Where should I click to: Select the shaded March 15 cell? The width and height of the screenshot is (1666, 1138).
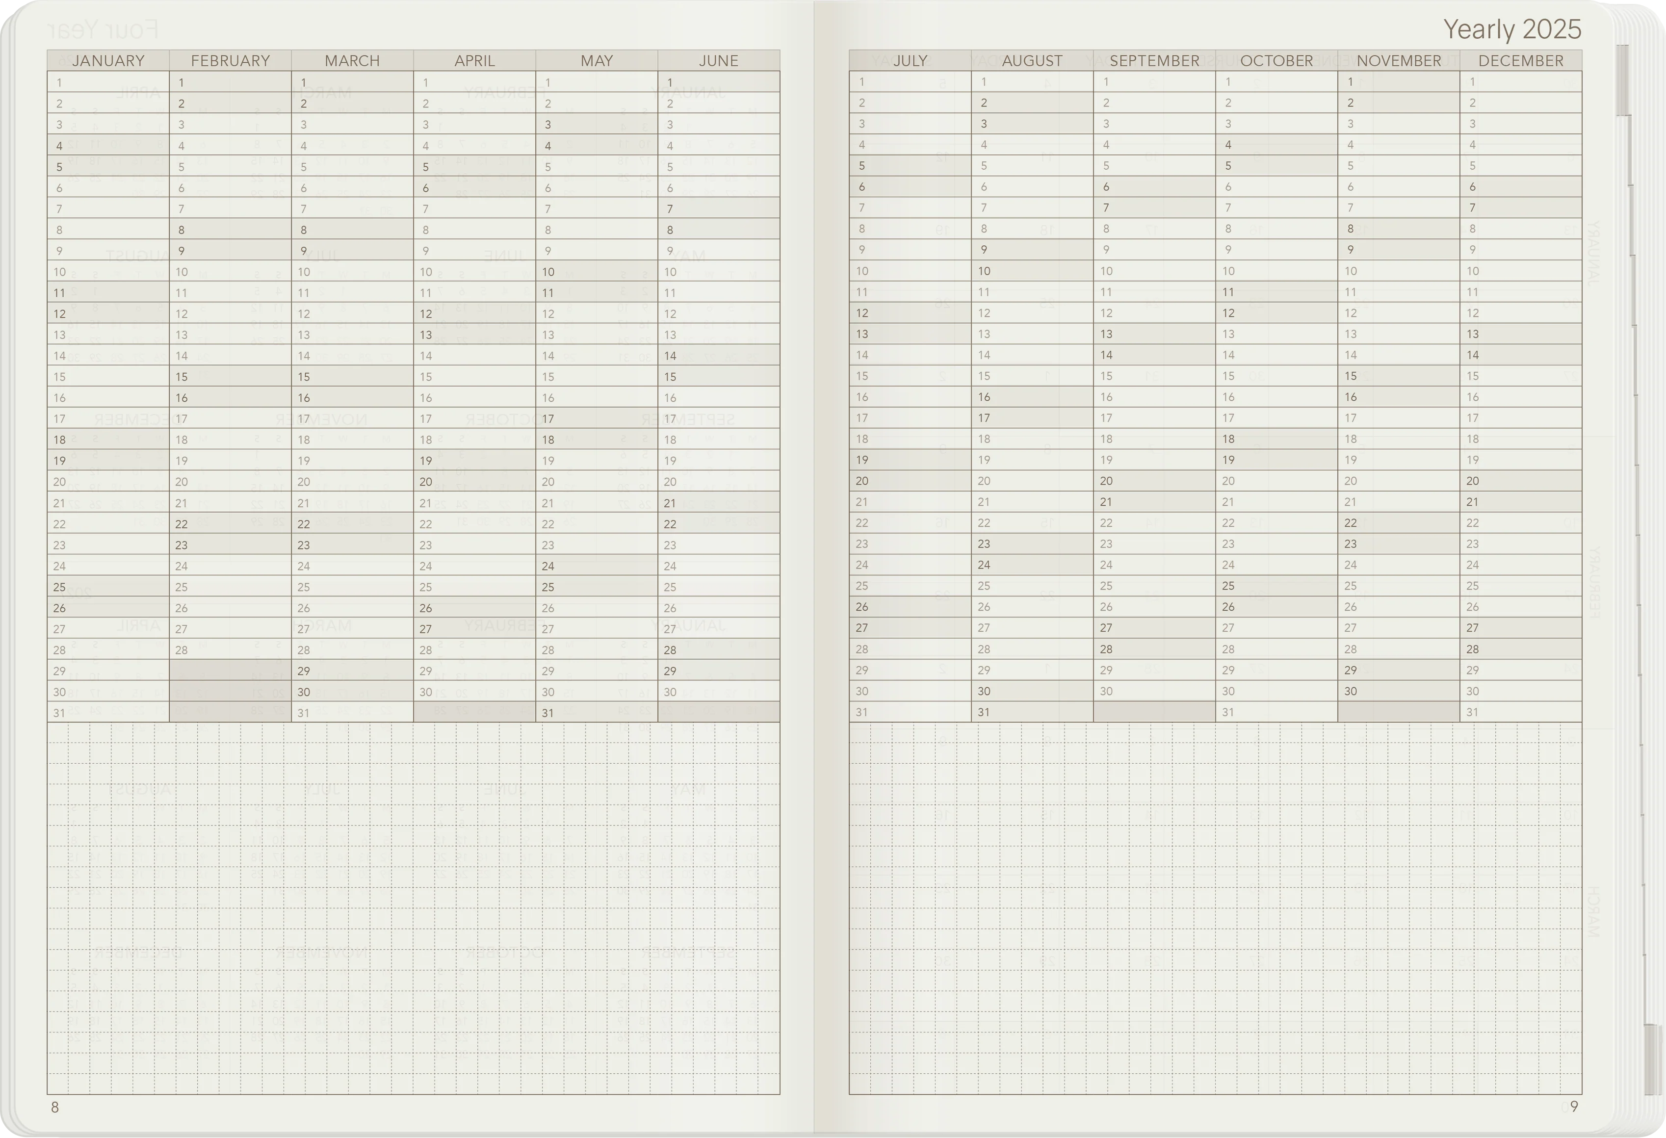pyautogui.click(x=352, y=377)
